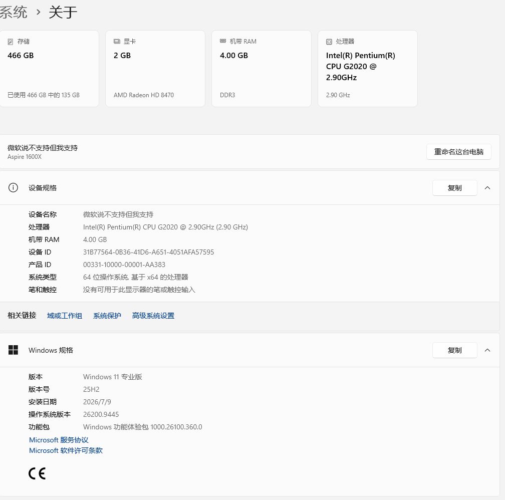Copy device specifications with 复制 button
505x500 pixels.
click(x=454, y=188)
